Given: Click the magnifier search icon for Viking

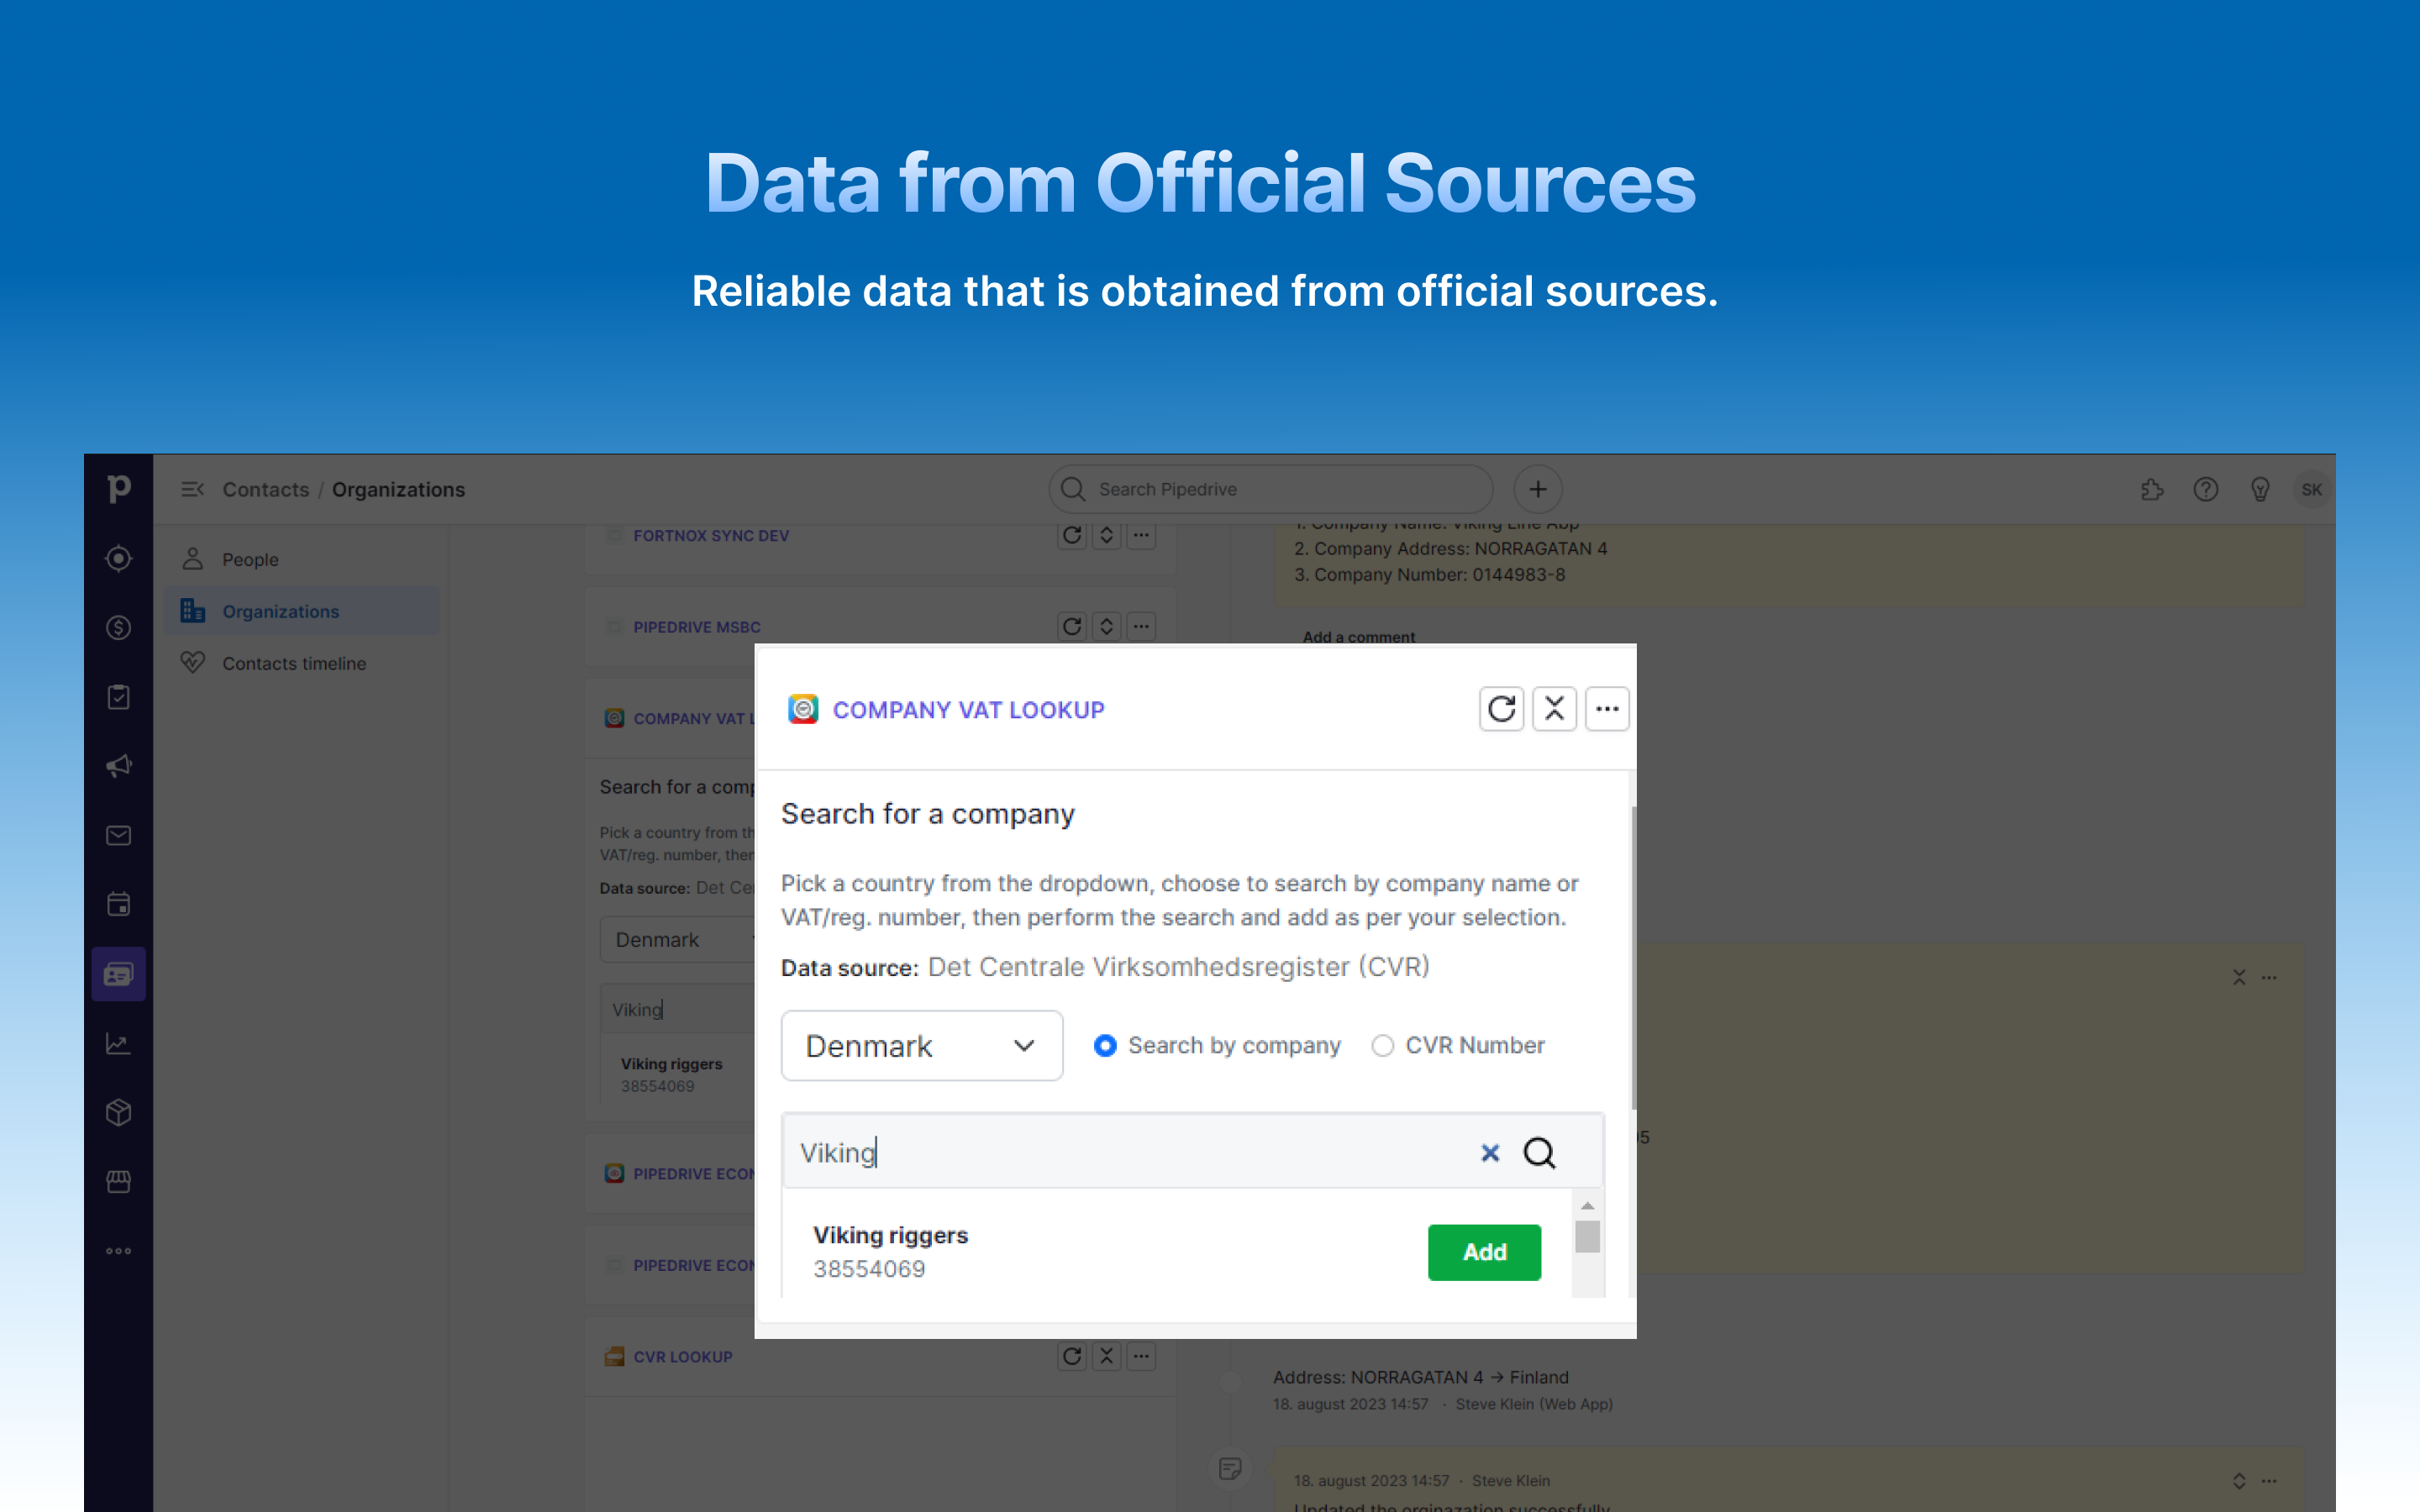Looking at the screenshot, I should coord(1539,1153).
